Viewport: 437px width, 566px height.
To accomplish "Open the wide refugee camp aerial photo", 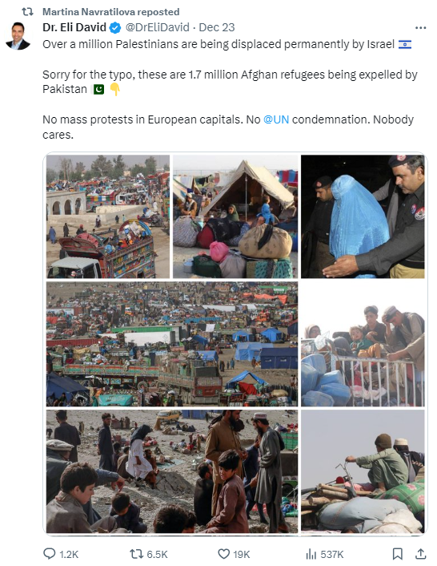I will click(x=172, y=344).
